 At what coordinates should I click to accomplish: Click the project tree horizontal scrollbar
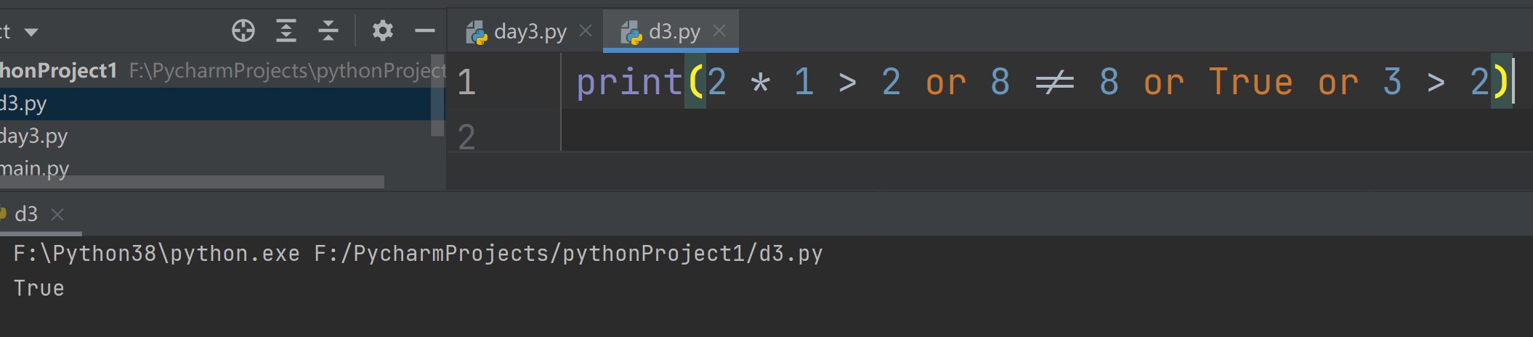point(192,182)
